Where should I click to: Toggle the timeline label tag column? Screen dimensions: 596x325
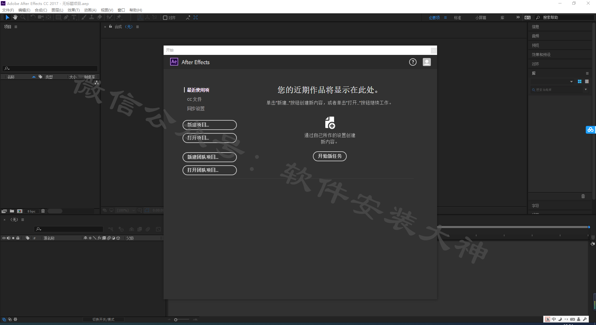click(x=28, y=238)
